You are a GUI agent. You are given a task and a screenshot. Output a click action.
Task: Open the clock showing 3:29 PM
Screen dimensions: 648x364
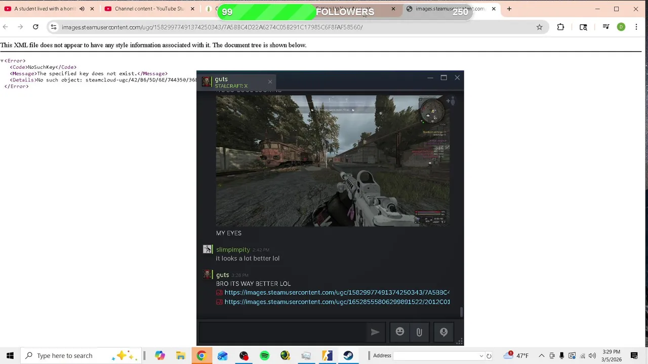[x=612, y=355]
